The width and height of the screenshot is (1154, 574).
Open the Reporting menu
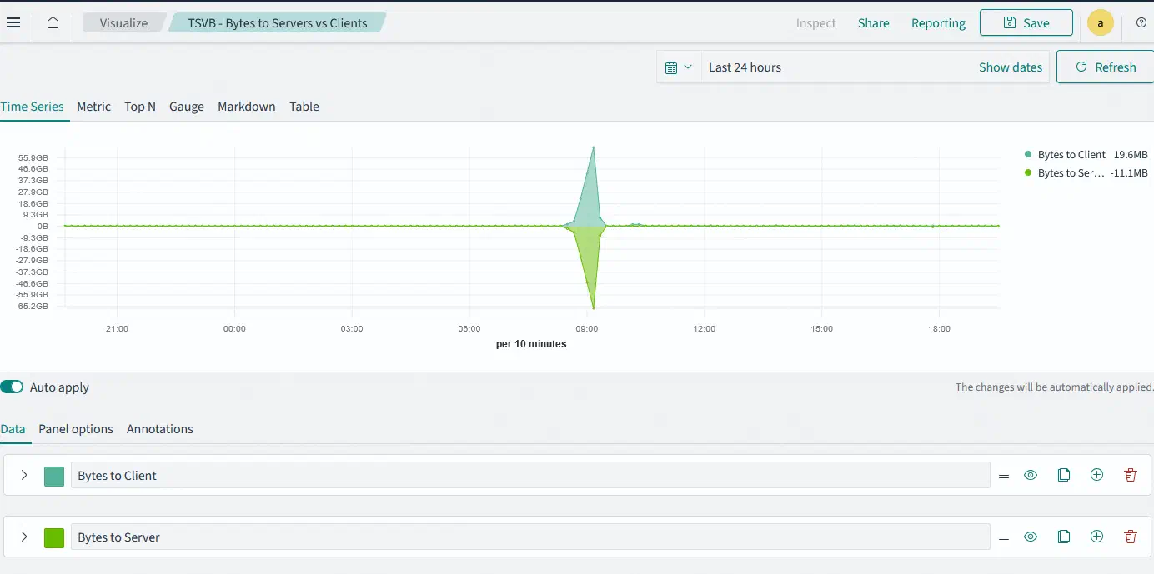pos(938,23)
